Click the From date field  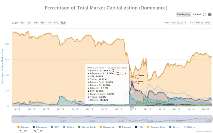179,23
